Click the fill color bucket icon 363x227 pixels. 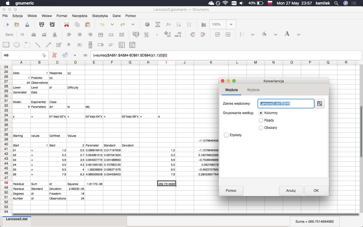[264, 34]
